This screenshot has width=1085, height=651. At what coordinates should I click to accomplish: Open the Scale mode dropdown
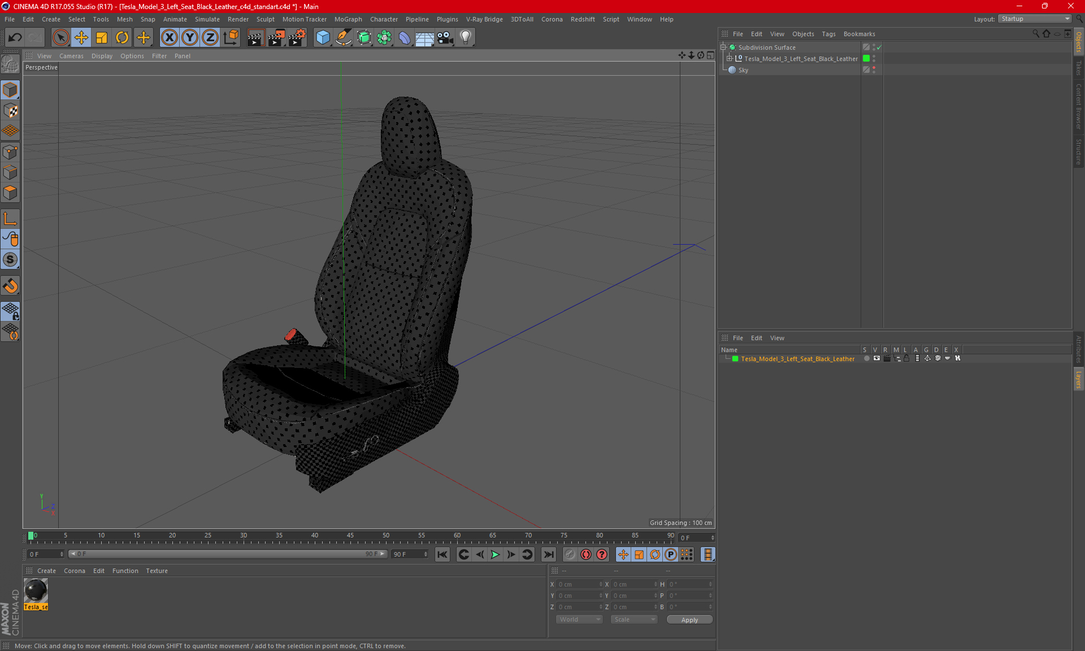pos(634,619)
